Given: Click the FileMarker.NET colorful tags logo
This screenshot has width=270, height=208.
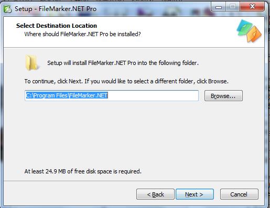Looking at the screenshot, I should point(249,31).
